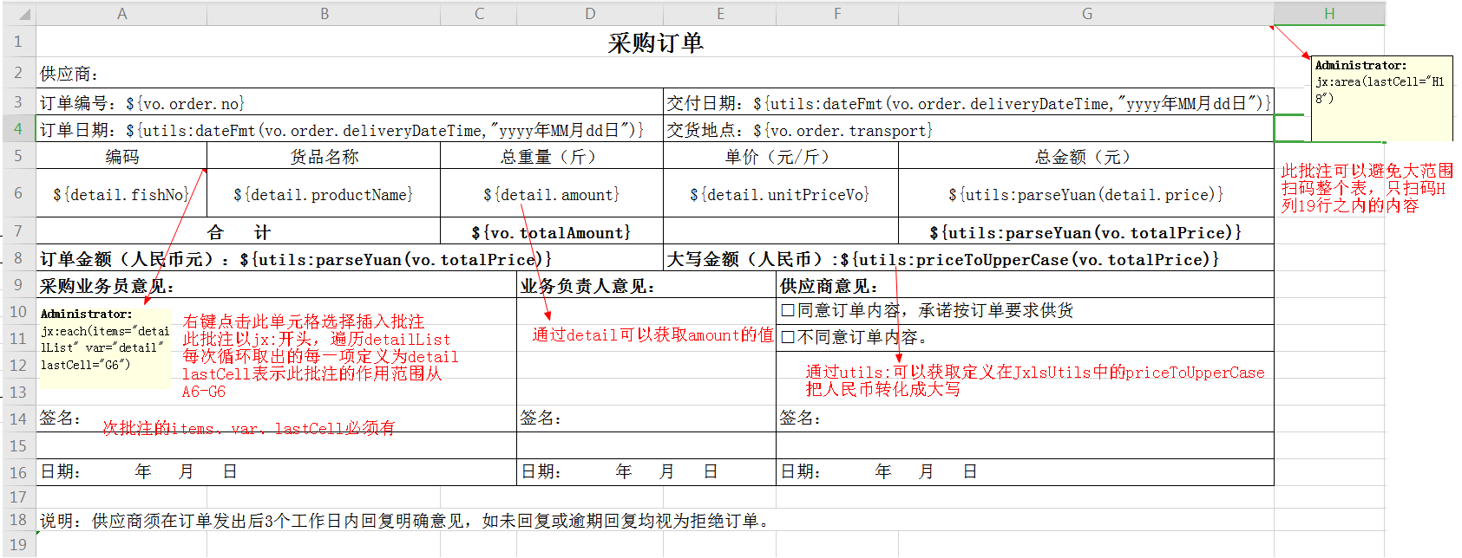
Task: Select column C header
Action: pos(479,14)
